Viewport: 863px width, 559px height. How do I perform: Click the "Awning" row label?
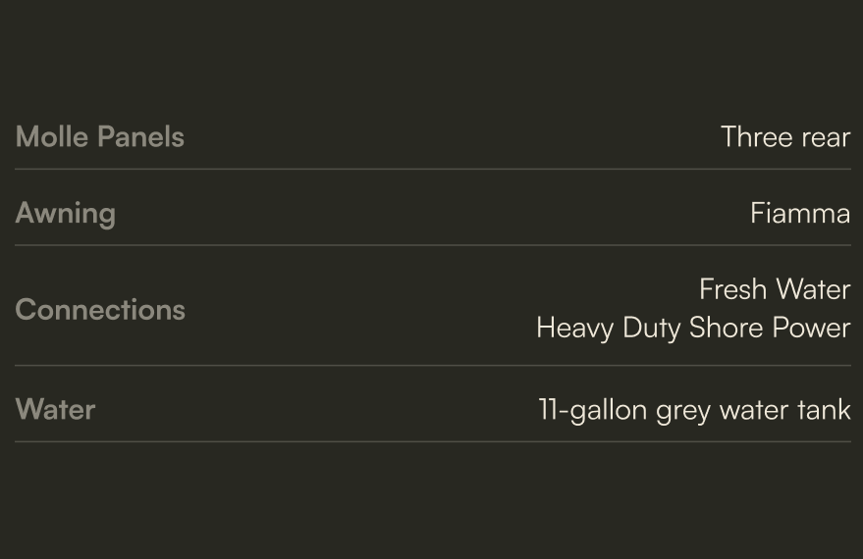click(x=66, y=213)
